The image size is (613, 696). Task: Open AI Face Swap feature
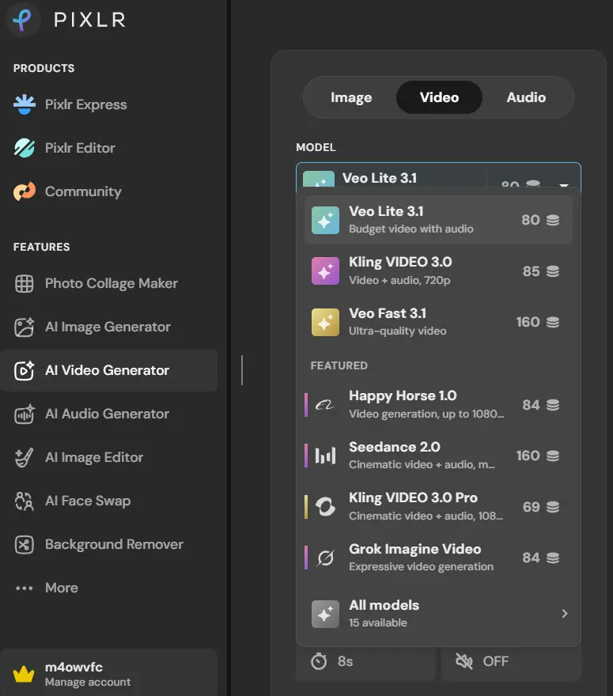click(x=108, y=501)
